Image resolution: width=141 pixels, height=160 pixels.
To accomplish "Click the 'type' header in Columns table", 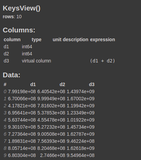I will click(x=36, y=40).
